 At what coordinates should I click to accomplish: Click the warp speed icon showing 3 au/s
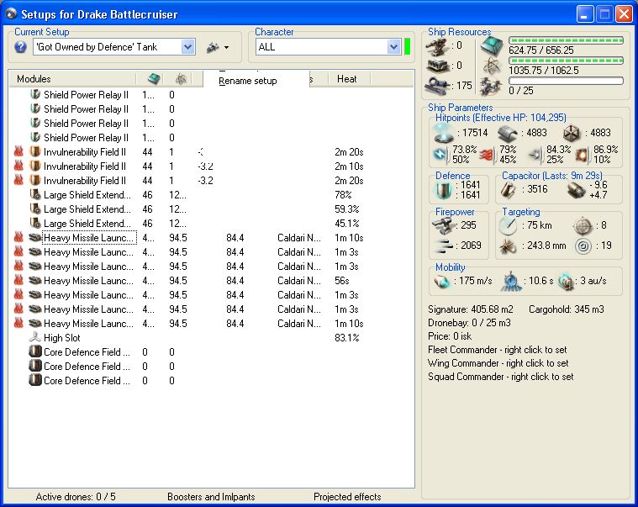[x=566, y=282]
